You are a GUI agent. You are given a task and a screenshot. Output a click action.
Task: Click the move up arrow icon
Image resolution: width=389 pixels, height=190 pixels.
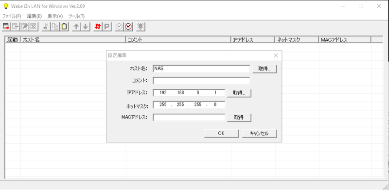76,27
